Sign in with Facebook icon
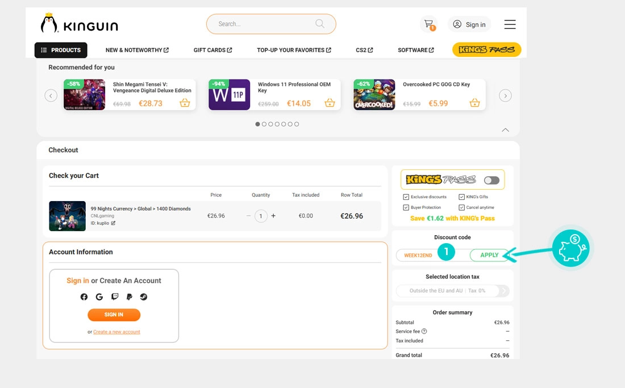This screenshot has height=388, width=625. coord(84,297)
